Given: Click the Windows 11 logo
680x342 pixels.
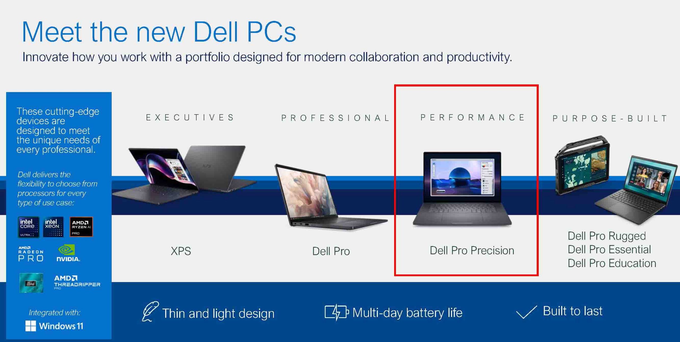Looking at the screenshot, I should 54,326.
